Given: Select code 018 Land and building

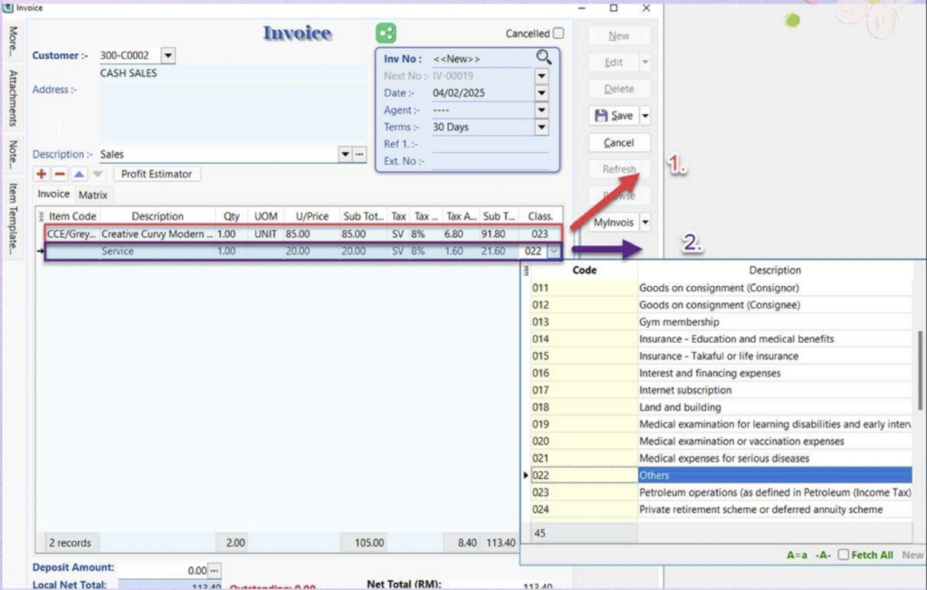Looking at the screenshot, I should (722, 407).
